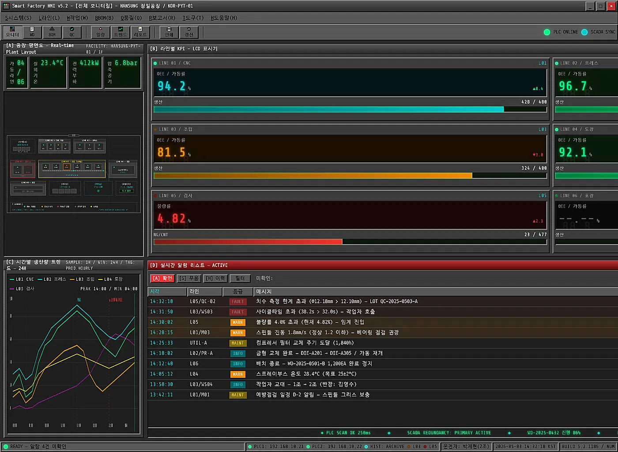Image resolution: width=618 pixels, height=452 pixels.
Task: Open the 필터 filter dropdown in alarm list
Action: point(240,278)
